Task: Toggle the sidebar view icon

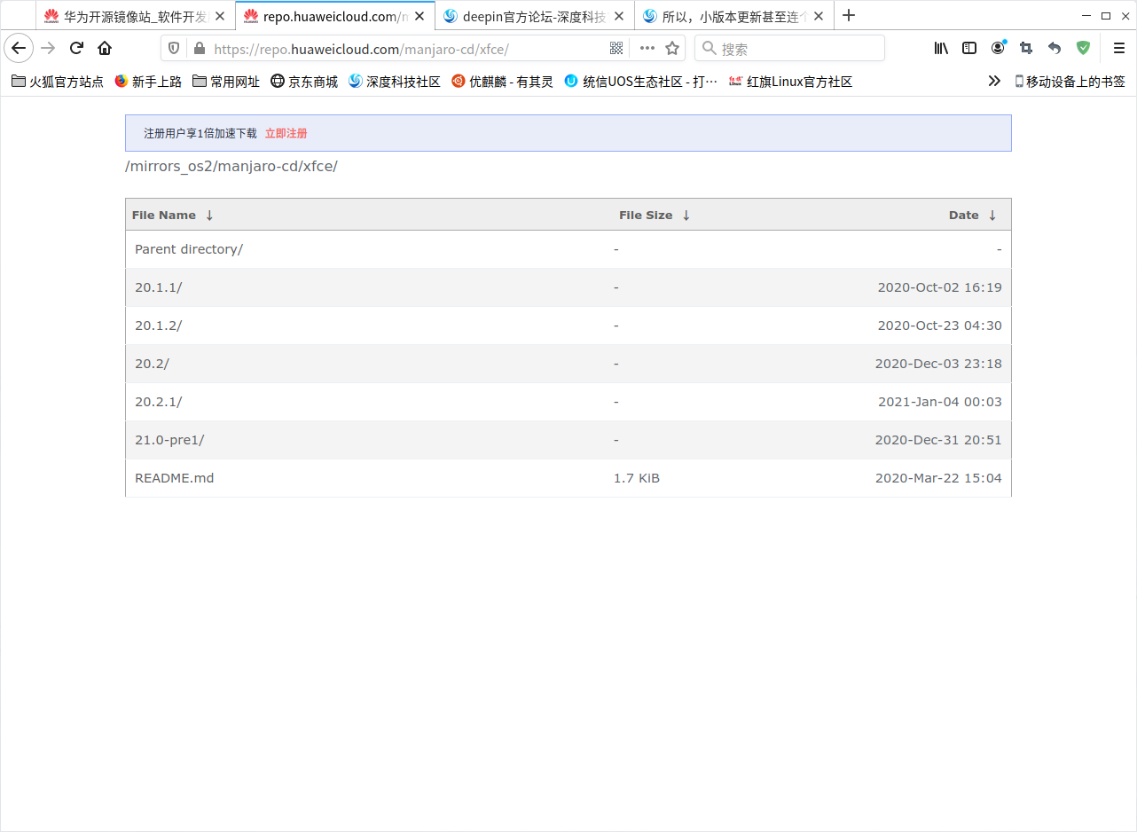Action: [969, 48]
